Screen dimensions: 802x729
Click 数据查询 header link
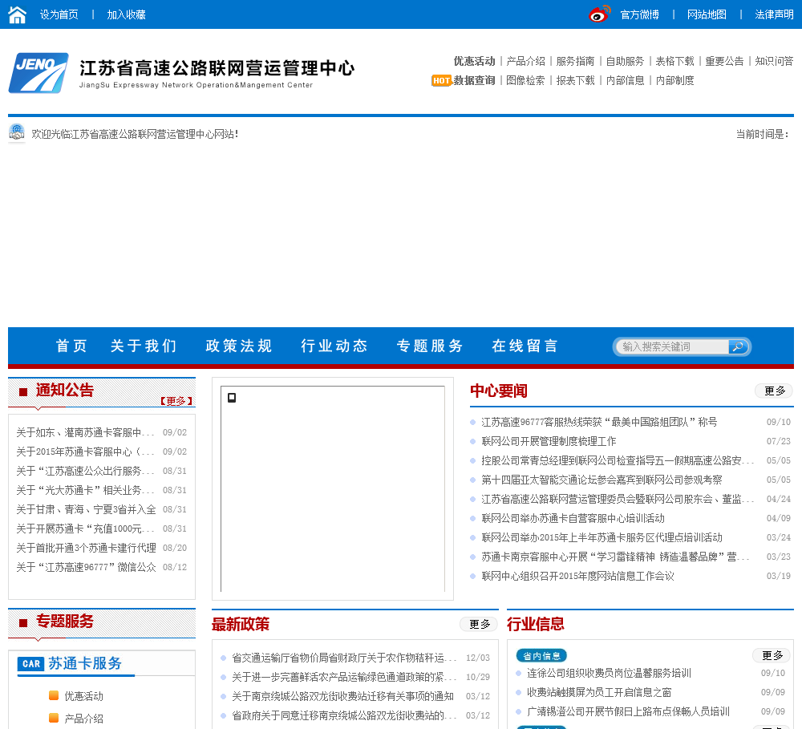coord(475,80)
